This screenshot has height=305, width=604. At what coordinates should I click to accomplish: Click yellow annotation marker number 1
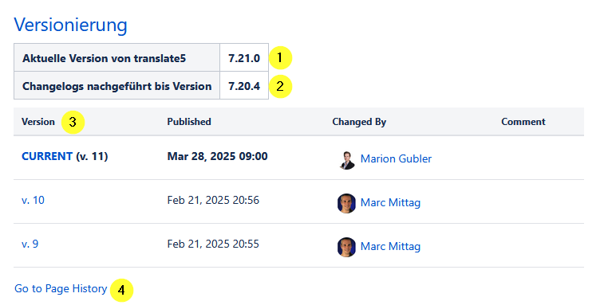[x=280, y=58]
